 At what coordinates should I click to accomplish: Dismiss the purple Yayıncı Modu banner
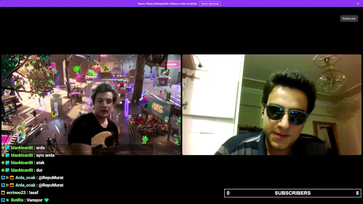pyautogui.click(x=358, y=4)
